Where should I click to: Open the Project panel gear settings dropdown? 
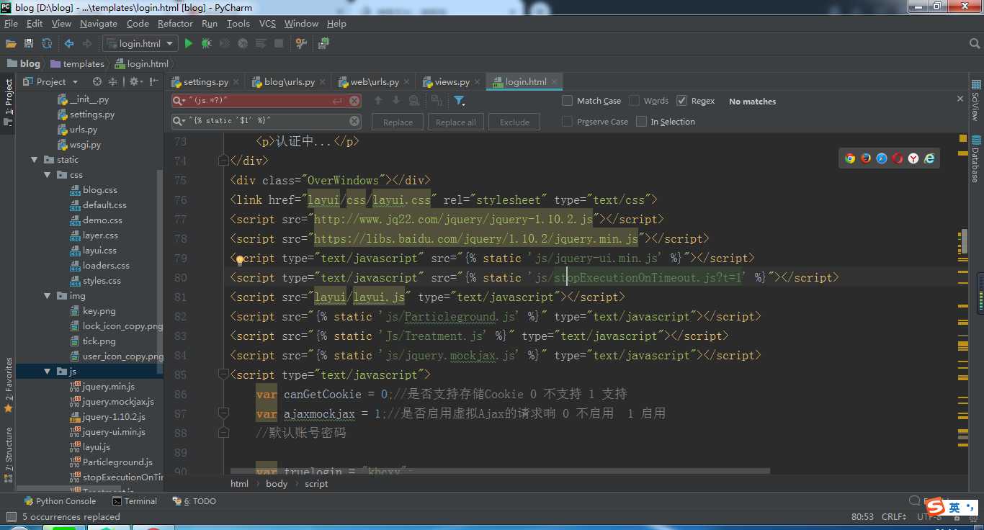point(135,82)
